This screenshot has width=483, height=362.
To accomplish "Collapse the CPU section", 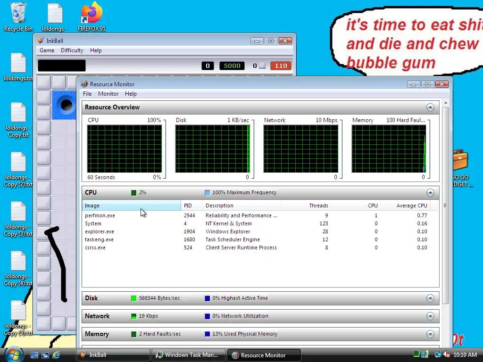I will point(430,193).
